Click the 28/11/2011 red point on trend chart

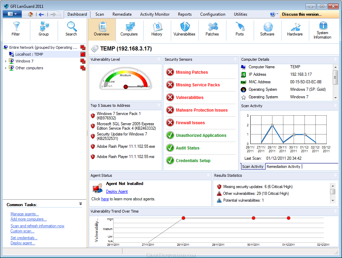point(183,218)
